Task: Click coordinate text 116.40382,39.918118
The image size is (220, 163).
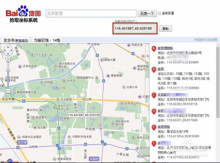Action: click(182, 104)
